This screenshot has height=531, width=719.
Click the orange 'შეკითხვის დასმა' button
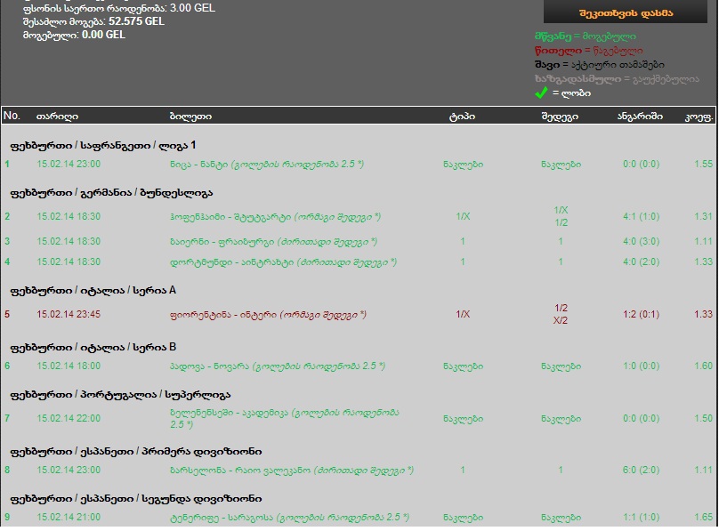(x=626, y=12)
